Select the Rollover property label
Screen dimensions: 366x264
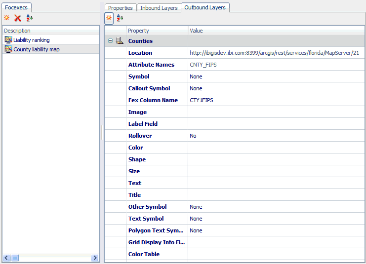pos(140,136)
